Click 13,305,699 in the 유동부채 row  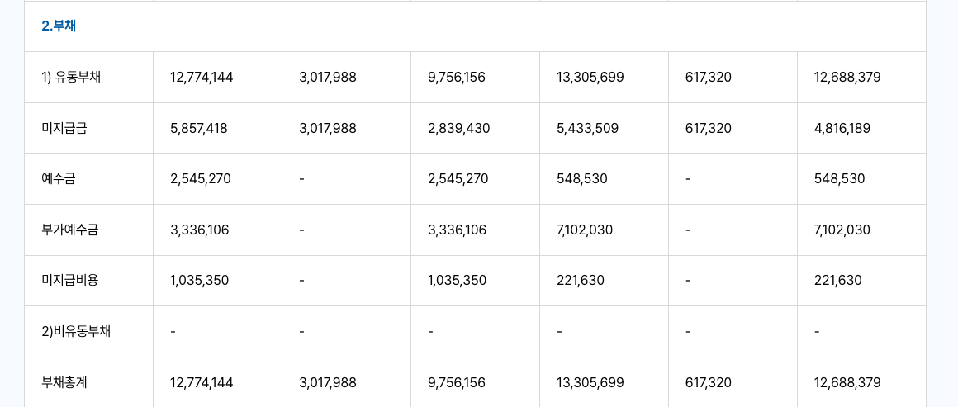[590, 78]
